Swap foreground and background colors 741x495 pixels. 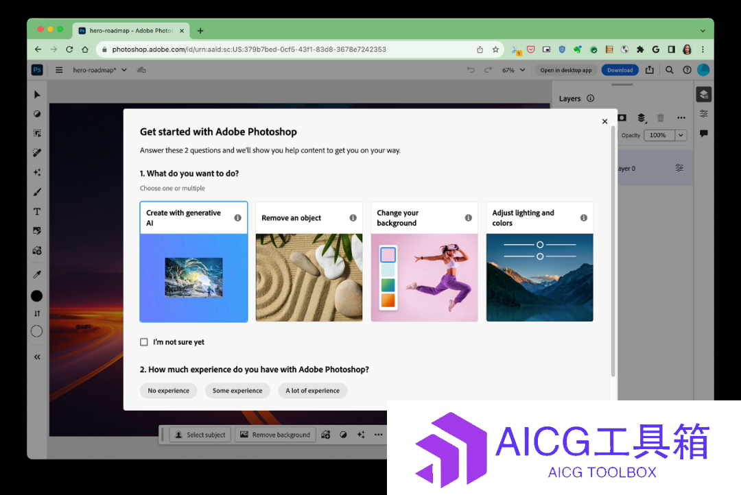click(x=37, y=313)
